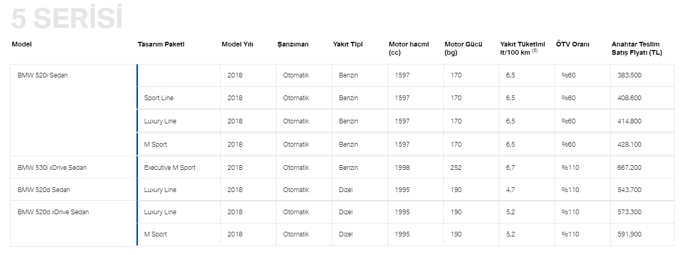Click the footnote 5 superscript in Yakıt Tüketimi
Image resolution: width=692 pixels, height=255 pixels.
[535, 51]
